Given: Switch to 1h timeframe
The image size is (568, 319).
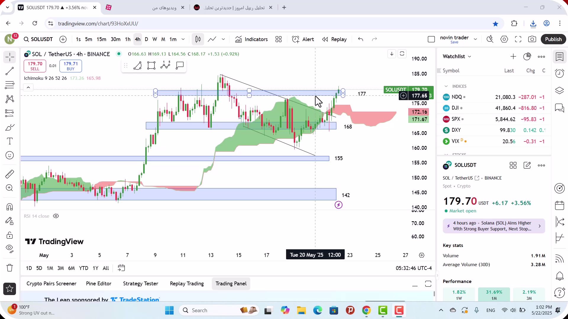Looking at the screenshot, I should pyautogui.click(x=128, y=39).
